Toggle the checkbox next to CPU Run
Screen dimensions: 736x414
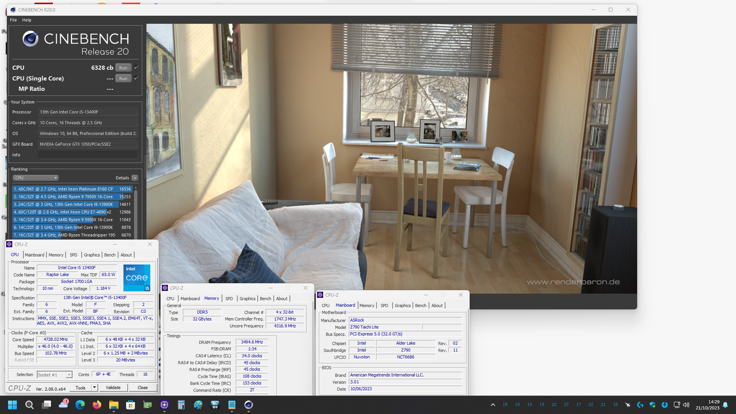(136, 67)
